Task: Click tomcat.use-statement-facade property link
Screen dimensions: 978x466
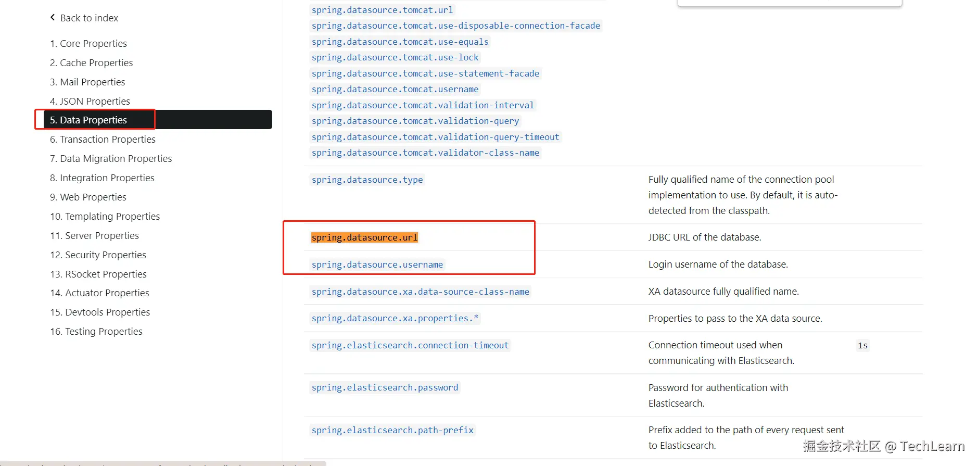Action: pyautogui.click(x=425, y=73)
